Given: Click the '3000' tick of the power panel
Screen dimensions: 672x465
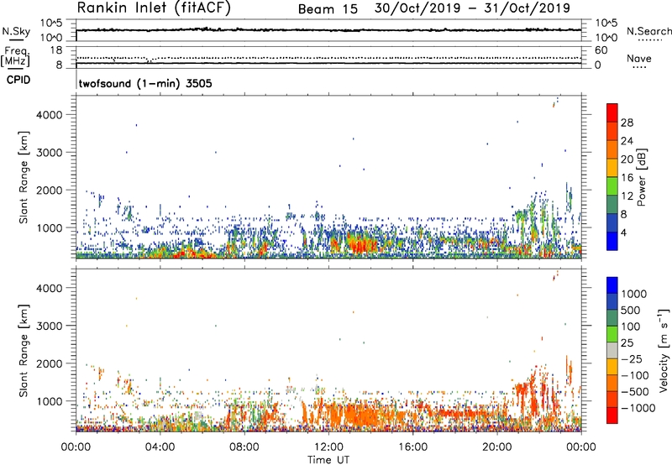Looking at the screenshot, I should (50, 153).
